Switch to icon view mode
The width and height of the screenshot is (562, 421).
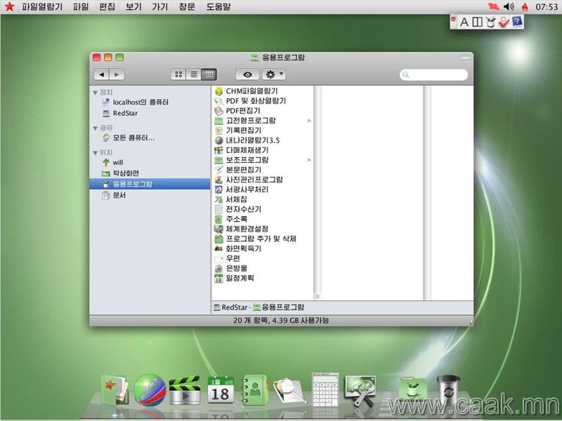click(178, 74)
